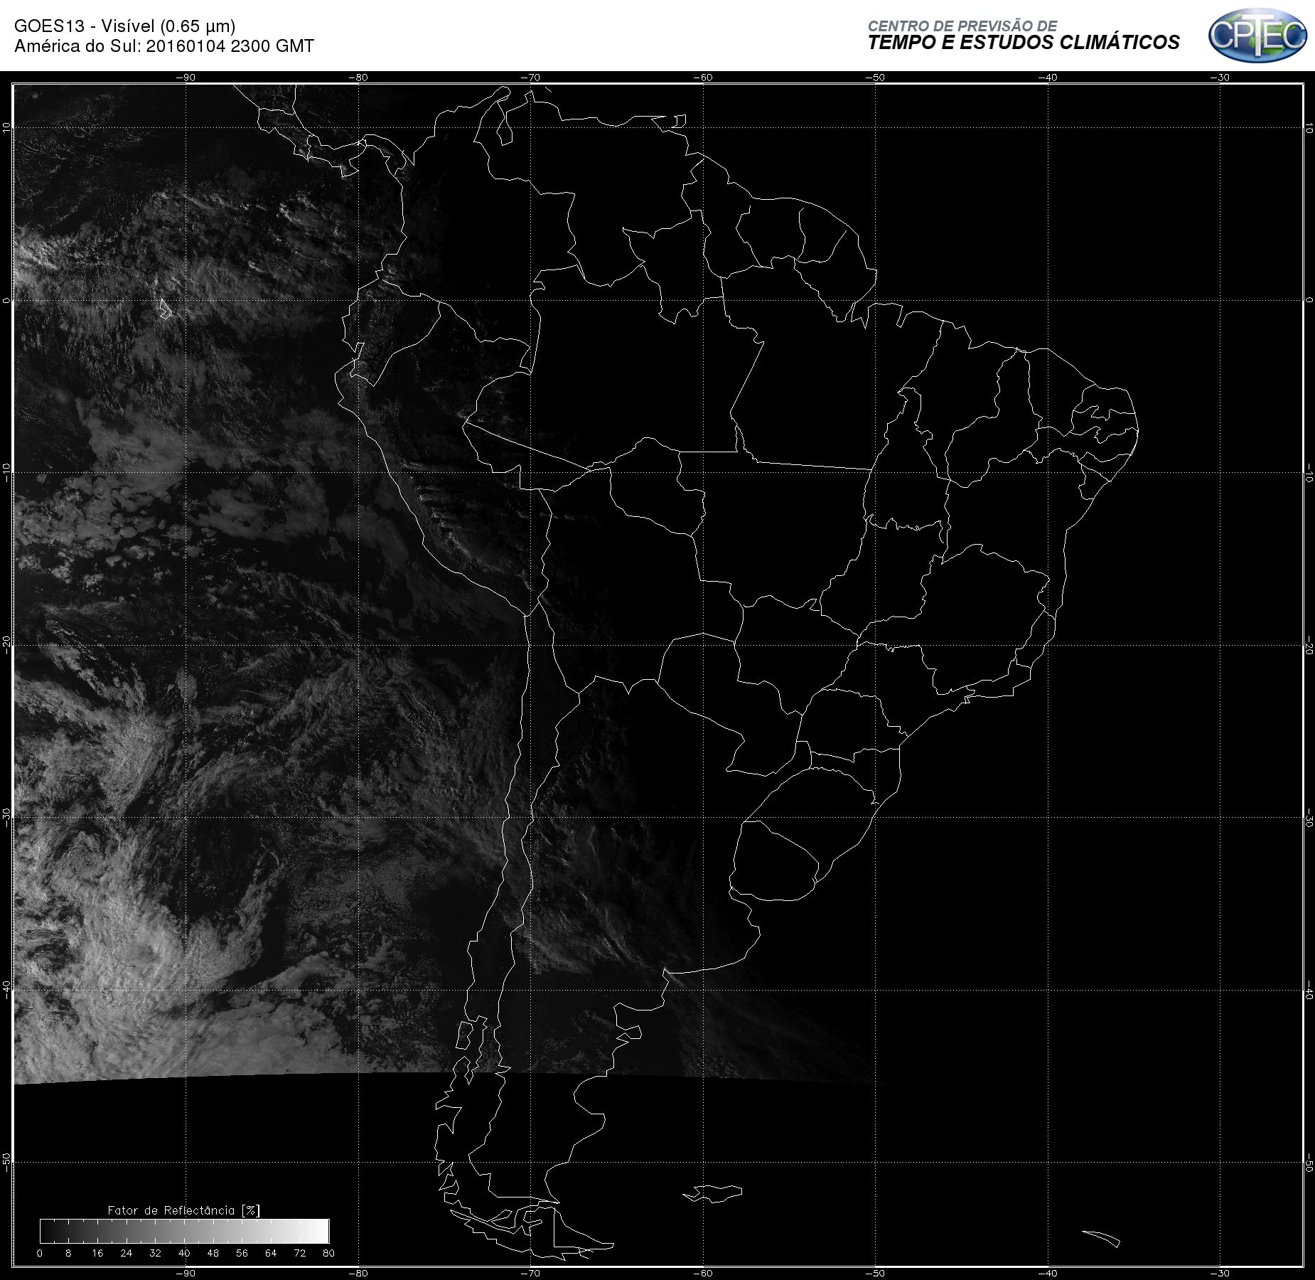The height and width of the screenshot is (1280, 1315).
Task: Click the -60 longitude label on top axis
Action: pyautogui.click(x=702, y=78)
